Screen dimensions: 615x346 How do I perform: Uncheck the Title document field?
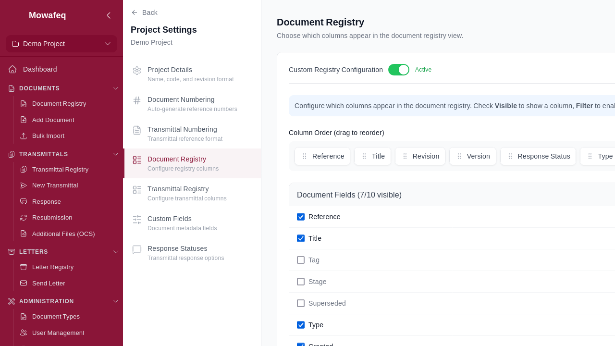(x=301, y=238)
